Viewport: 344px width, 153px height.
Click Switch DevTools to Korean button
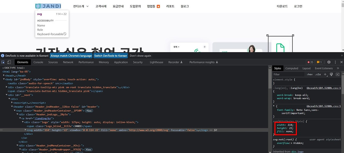tap(110, 56)
